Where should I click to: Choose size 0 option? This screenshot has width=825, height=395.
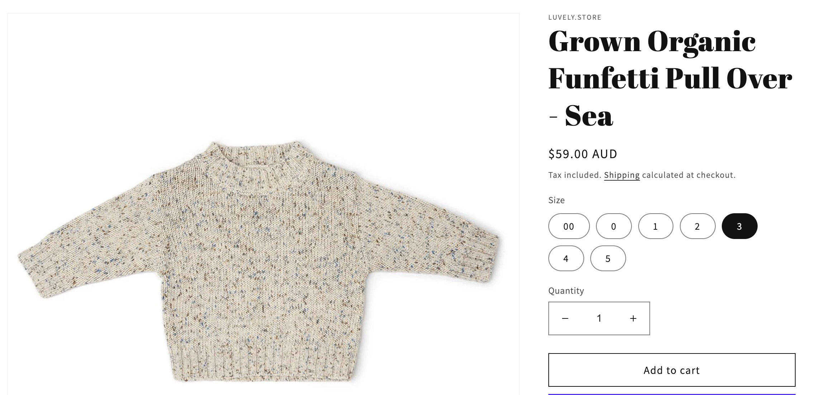tap(614, 226)
